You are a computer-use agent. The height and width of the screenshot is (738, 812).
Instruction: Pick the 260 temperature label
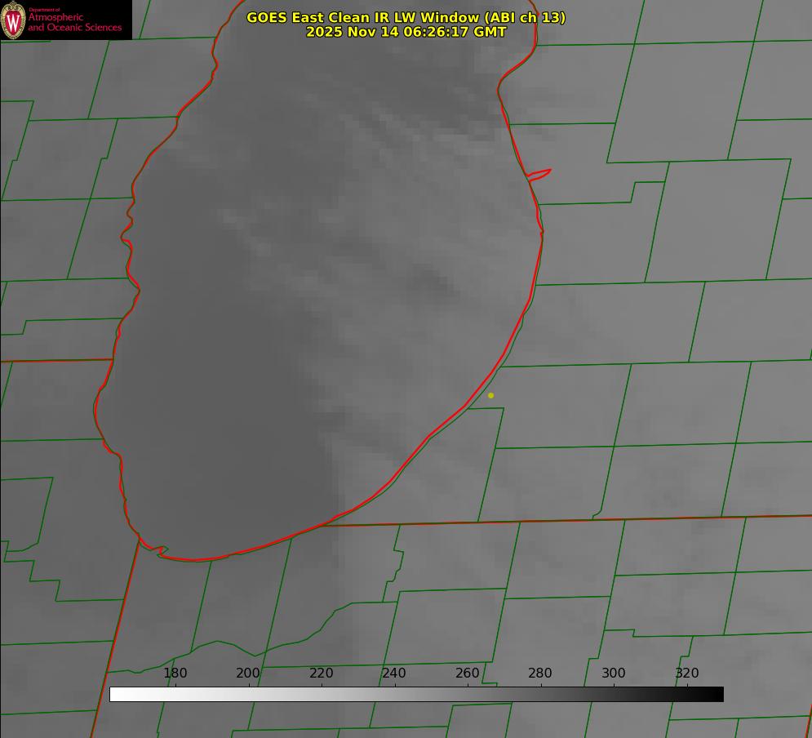click(468, 674)
